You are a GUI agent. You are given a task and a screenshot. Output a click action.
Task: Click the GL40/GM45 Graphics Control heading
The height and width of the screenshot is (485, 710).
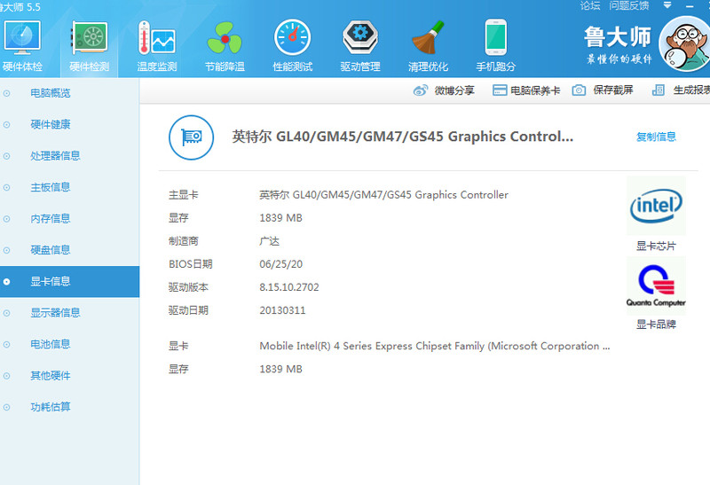coord(403,137)
